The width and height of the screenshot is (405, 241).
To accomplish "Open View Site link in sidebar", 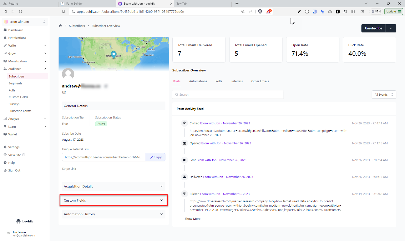I will (14, 155).
